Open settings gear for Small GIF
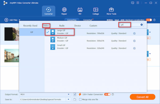Image resolution: width=160 pixels, height=104 pixels. click(134, 48)
